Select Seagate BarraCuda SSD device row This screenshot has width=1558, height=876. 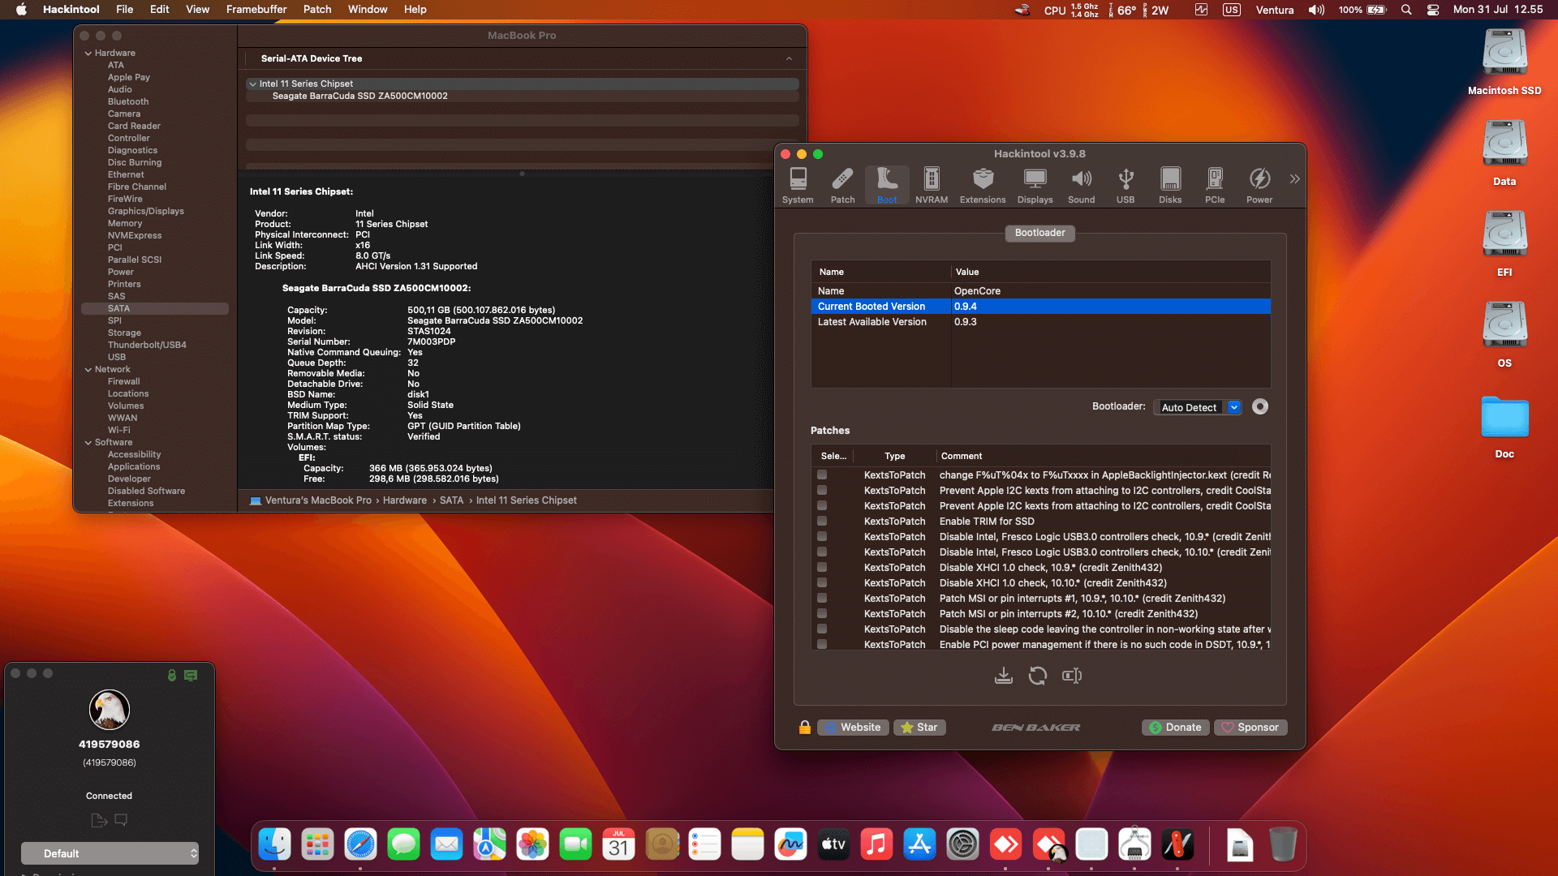tap(523, 97)
